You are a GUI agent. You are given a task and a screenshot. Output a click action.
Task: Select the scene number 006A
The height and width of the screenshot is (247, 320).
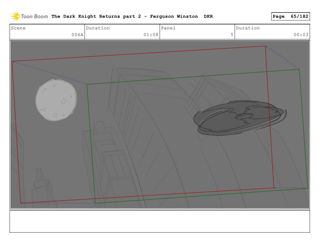tap(77, 35)
